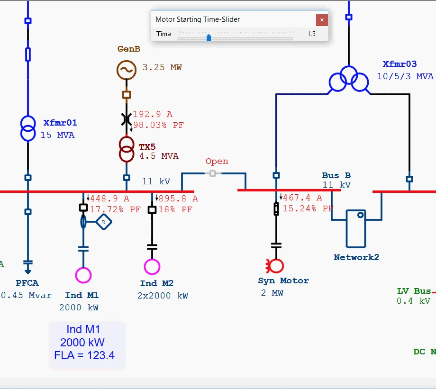Select the "448.9 A" current reading
Screen dimensions: 436x389
110,199
